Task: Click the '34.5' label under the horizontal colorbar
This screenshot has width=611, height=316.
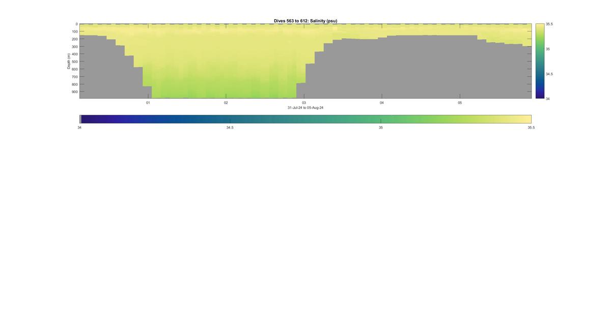Action: coord(230,128)
